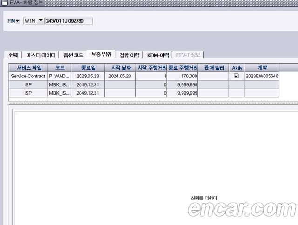Switch to the 현재 tab
This screenshot has width=298, height=225.
pos(14,55)
